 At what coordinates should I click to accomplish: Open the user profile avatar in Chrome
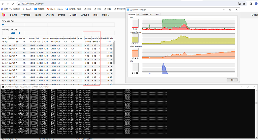(256, 4)
